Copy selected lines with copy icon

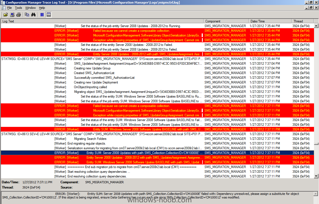coord(27,15)
